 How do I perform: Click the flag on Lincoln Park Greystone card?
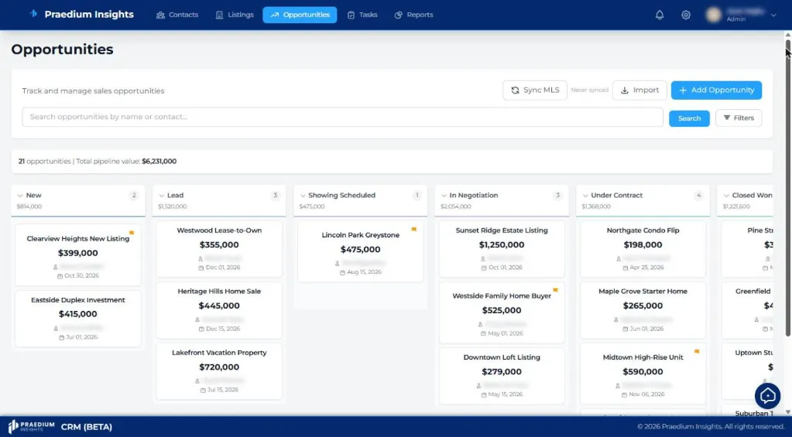[x=413, y=230]
